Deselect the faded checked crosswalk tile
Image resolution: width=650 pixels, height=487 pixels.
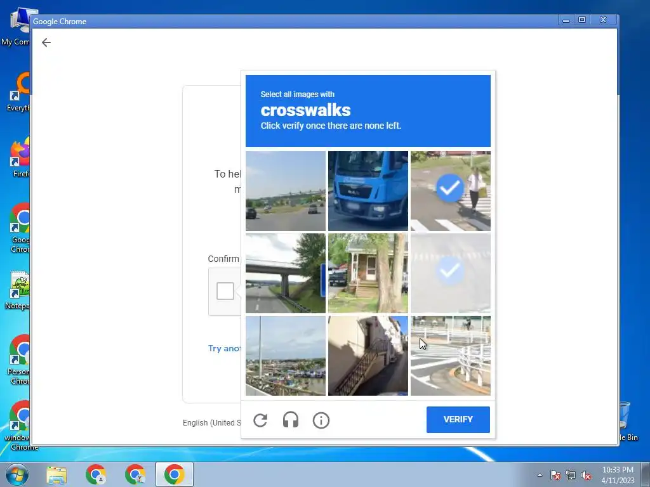[451, 273]
